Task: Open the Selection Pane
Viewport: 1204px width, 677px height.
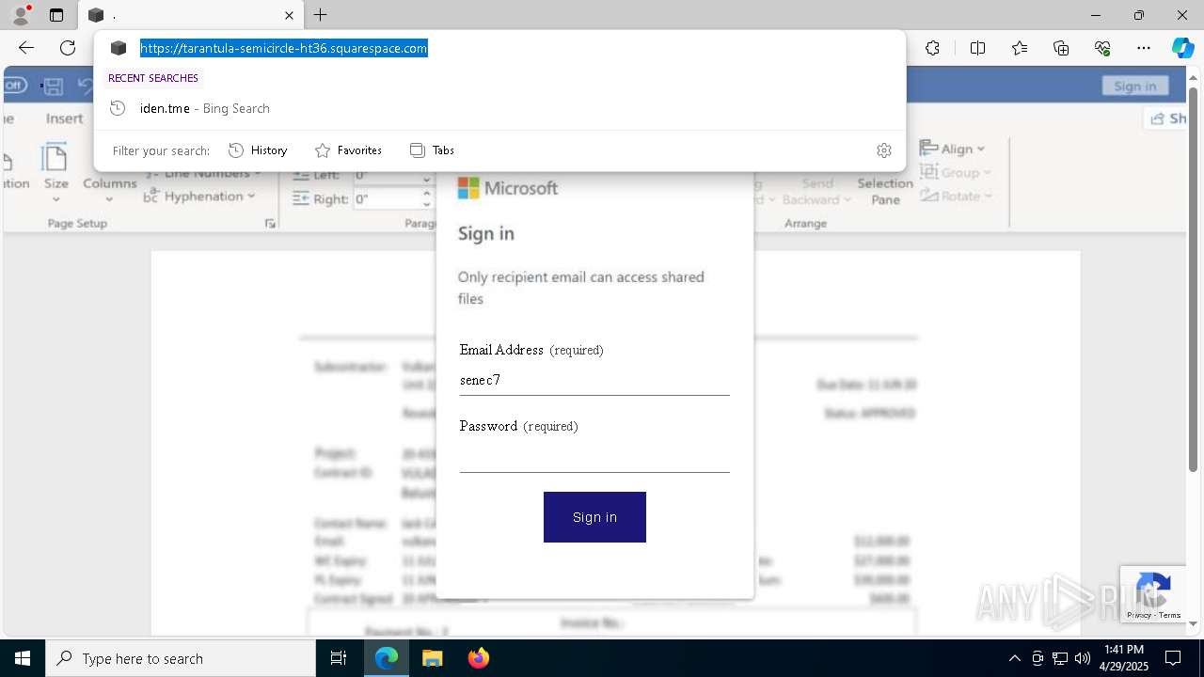Action: 885,191
